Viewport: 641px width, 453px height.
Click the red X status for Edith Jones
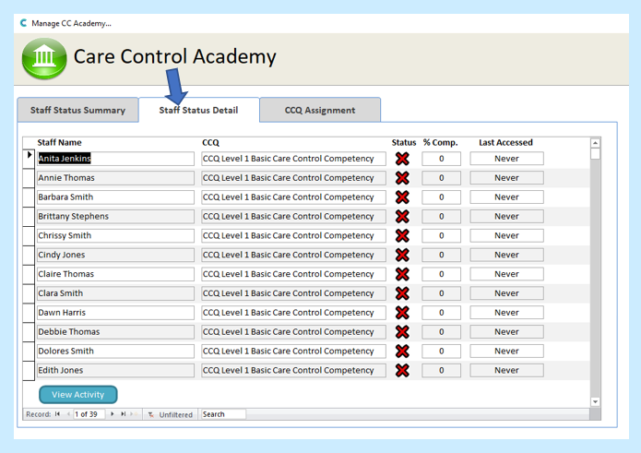(x=402, y=370)
